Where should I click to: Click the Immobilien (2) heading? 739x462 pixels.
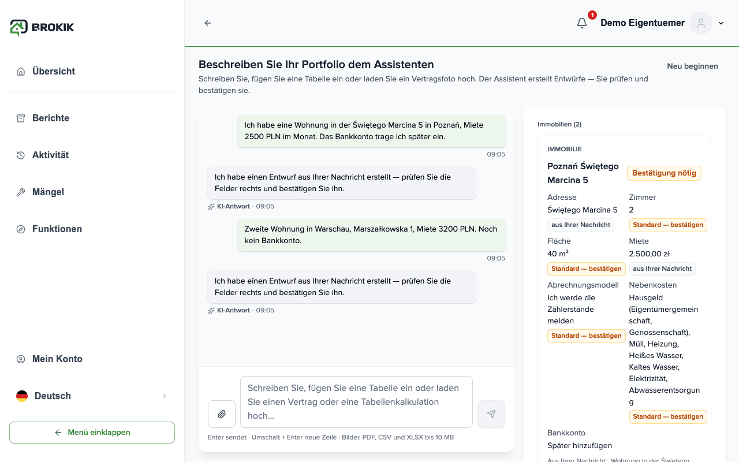[559, 125]
